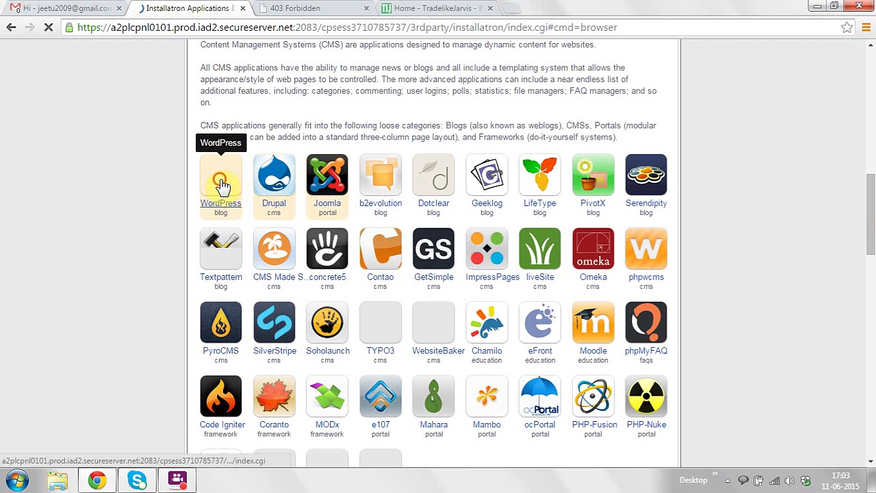876x493 pixels.
Task: Switch to the TradelikeJarvis Home tab
Action: (x=438, y=8)
